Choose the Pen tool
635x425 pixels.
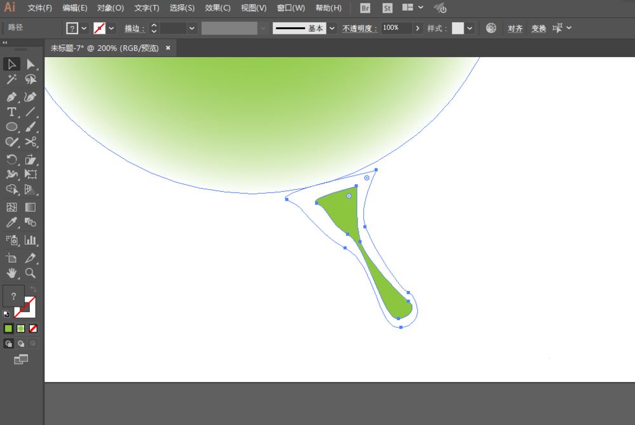coord(11,97)
